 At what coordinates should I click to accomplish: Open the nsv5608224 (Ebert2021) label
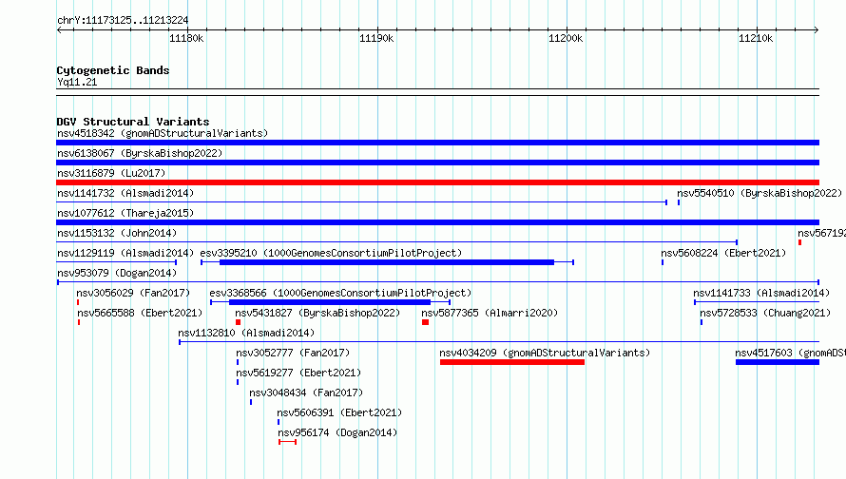[723, 253]
